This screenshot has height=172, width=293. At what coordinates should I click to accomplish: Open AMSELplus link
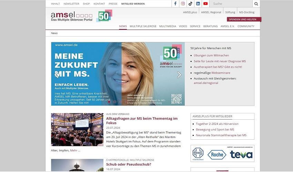(x=190, y=12)
